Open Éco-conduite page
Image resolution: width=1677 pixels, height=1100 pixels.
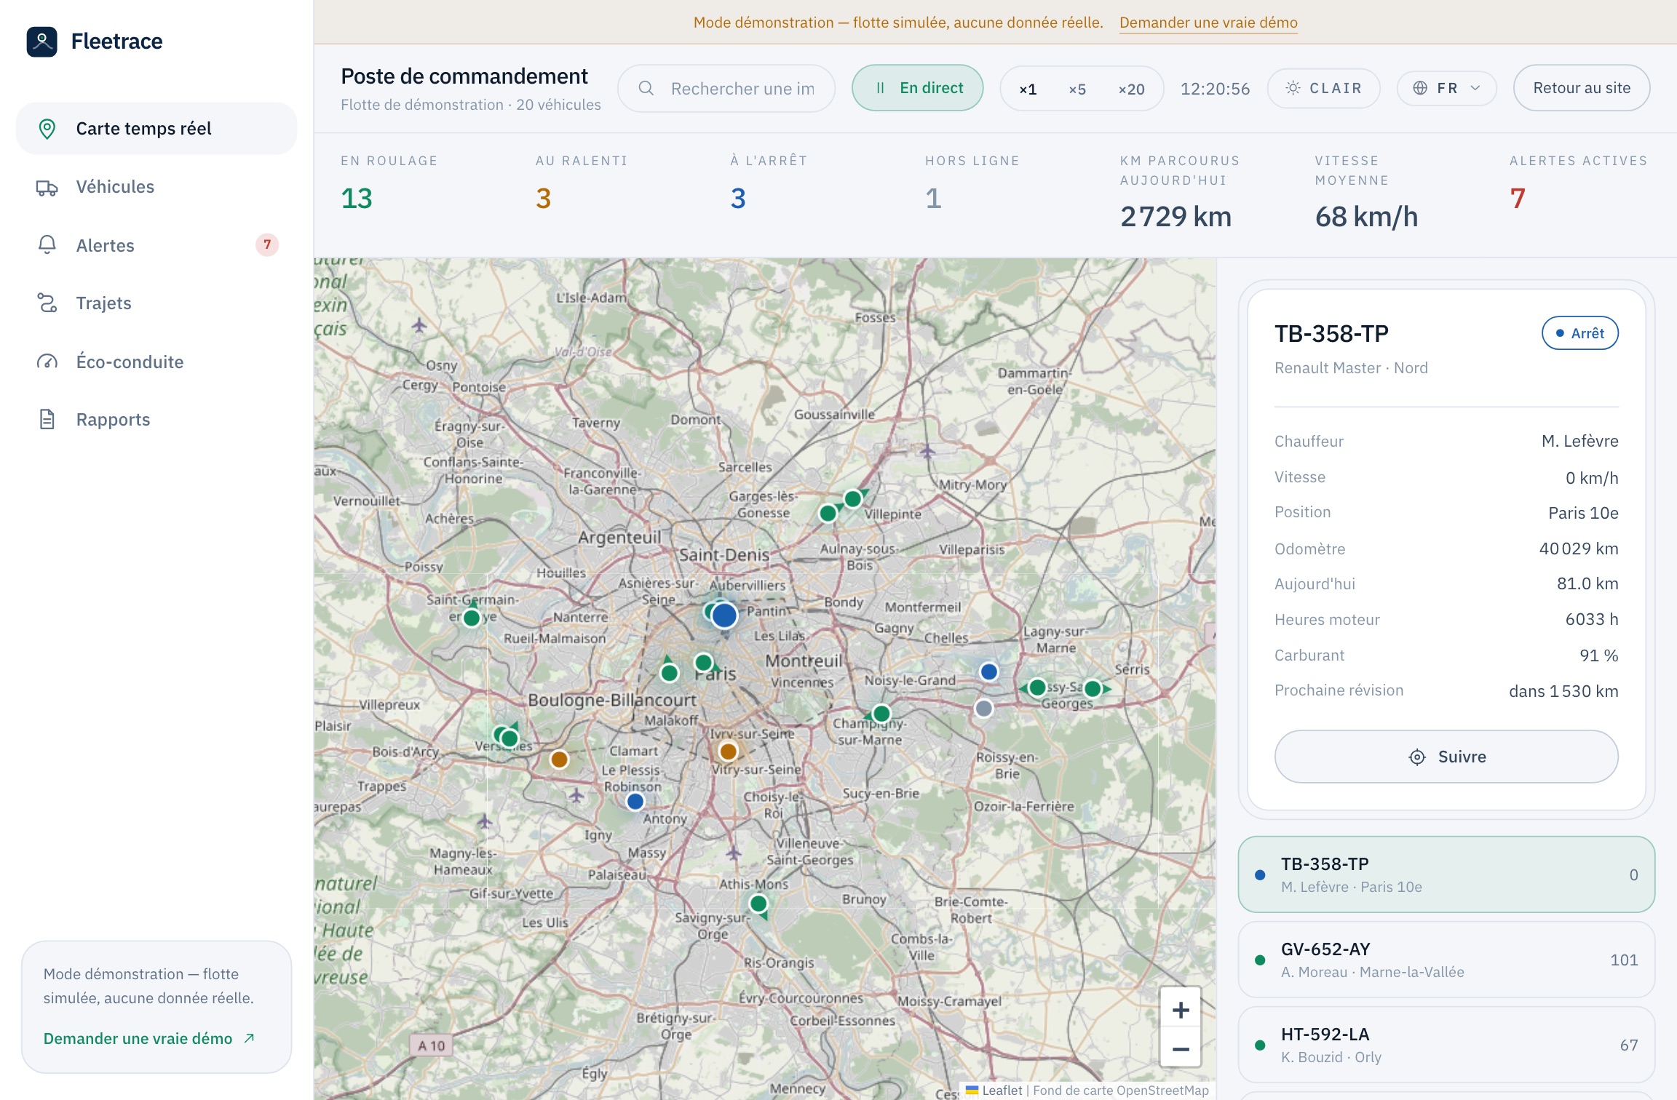(x=156, y=362)
